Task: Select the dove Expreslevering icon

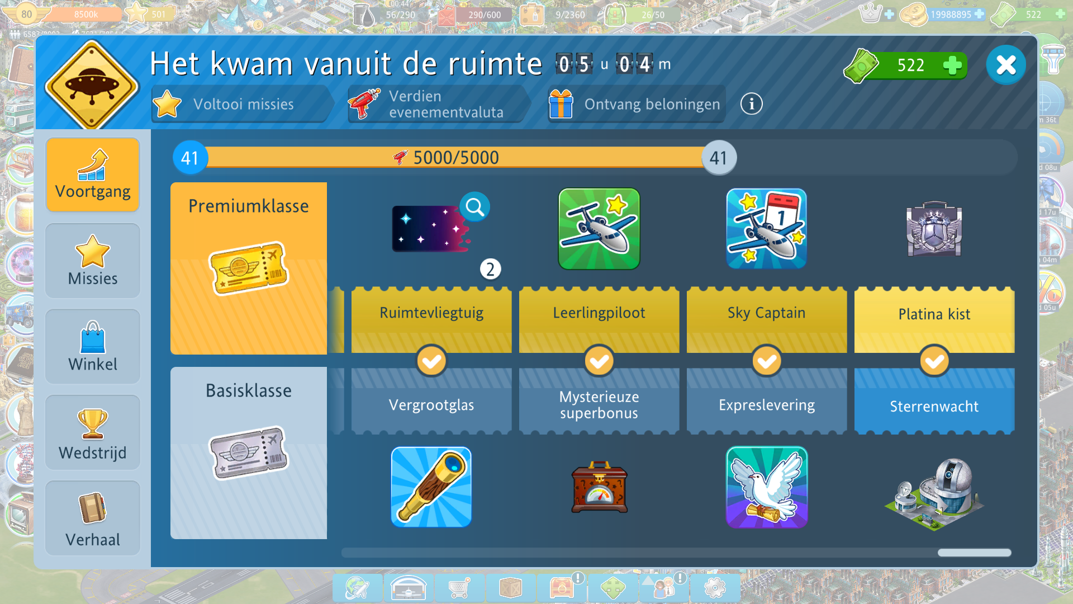Action: tap(766, 487)
